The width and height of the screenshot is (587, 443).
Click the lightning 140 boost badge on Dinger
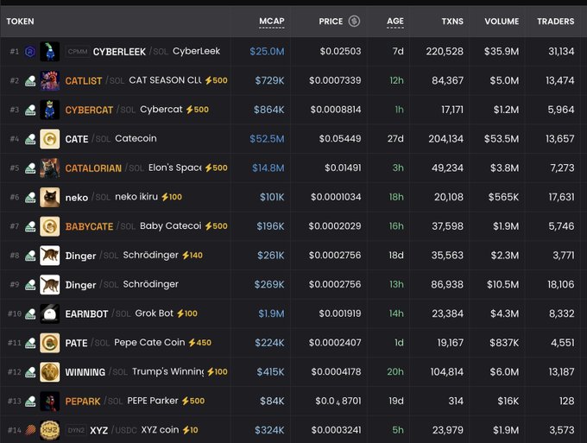tap(192, 255)
